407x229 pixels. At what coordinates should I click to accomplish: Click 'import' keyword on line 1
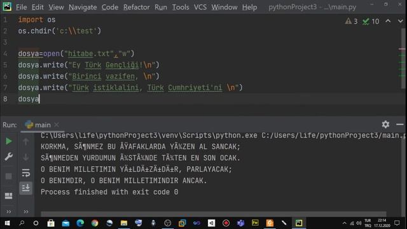point(31,20)
